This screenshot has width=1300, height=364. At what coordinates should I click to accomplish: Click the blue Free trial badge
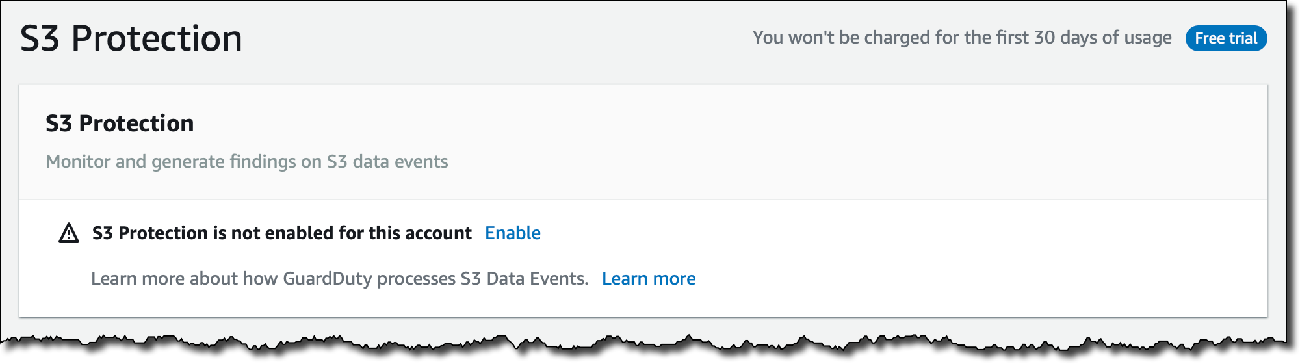(x=1226, y=38)
